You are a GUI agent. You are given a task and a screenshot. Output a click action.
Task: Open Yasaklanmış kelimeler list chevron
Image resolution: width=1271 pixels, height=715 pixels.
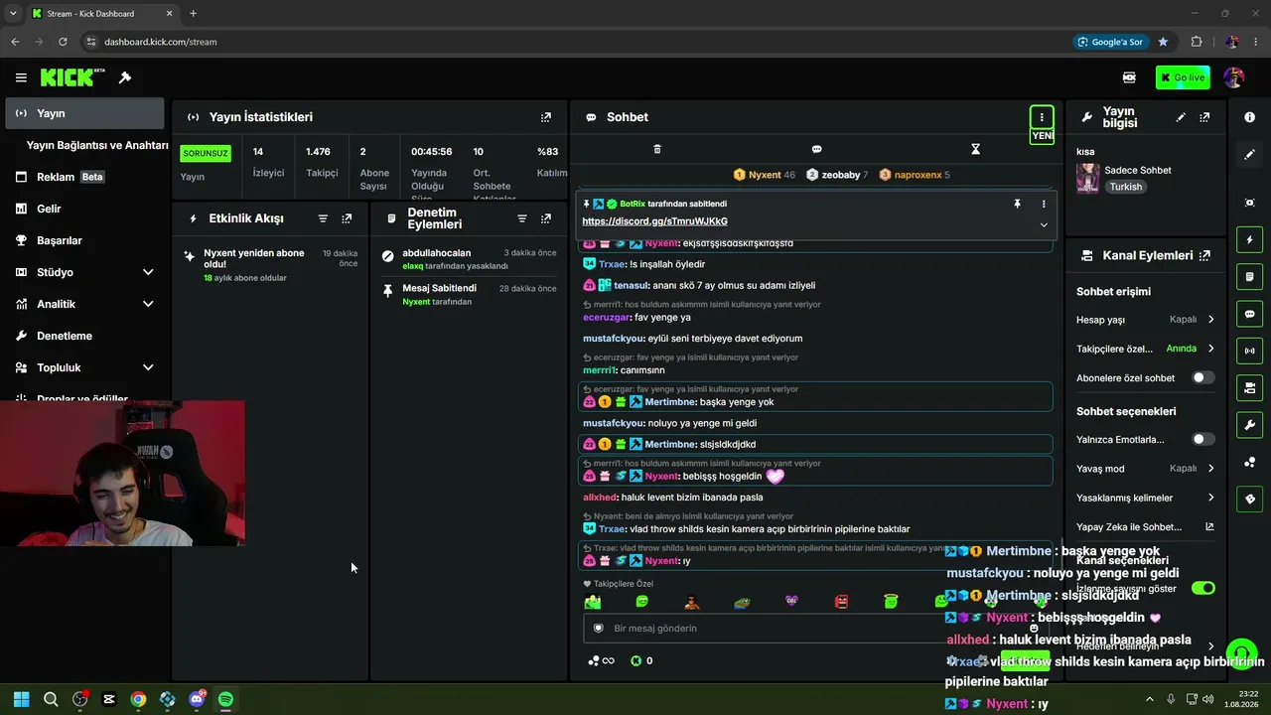tap(1210, 498)
